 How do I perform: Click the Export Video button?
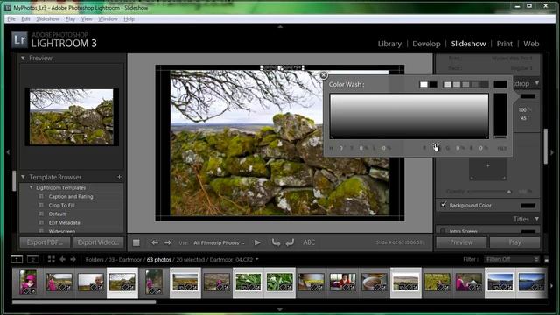[99, 242]
